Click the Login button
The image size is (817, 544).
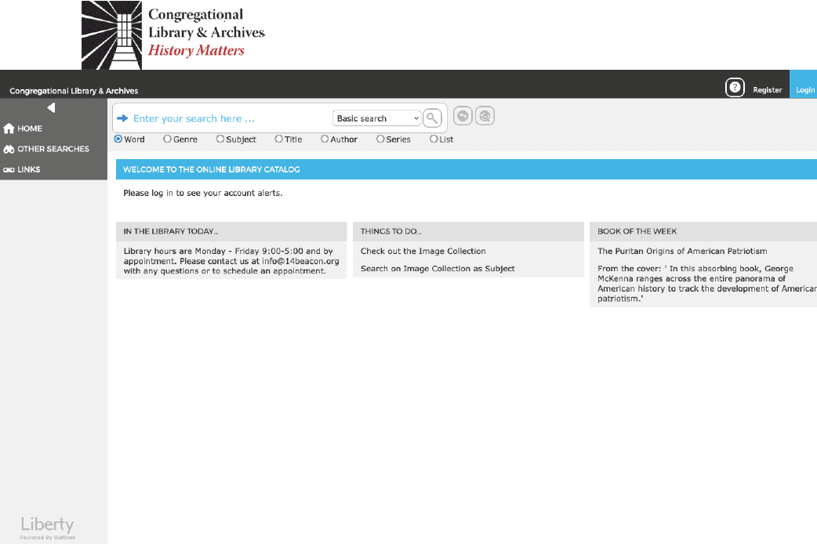click(804, 89)
